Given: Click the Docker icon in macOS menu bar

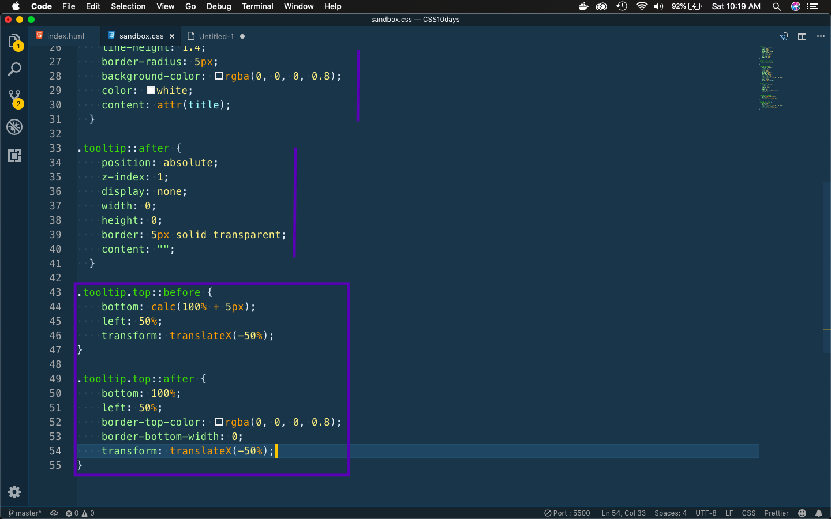Looking at the screenshot, I should click(583, 6).
